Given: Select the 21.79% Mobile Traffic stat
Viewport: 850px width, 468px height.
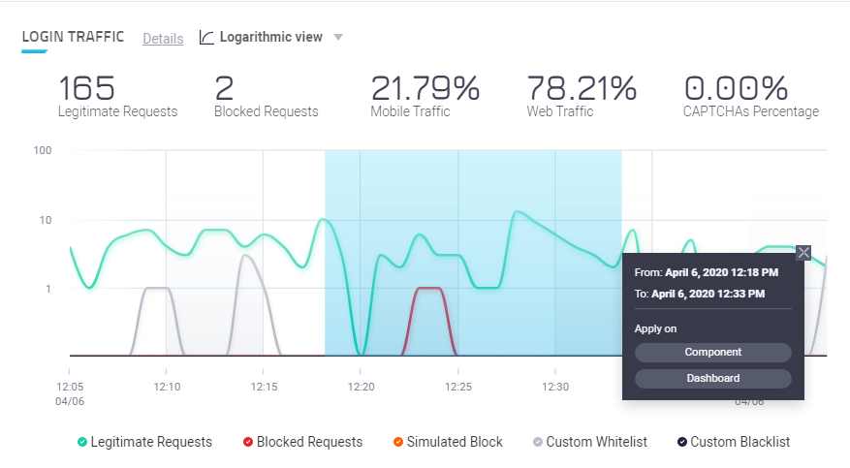Looking at the screenshot, I should tap(425, 97).
